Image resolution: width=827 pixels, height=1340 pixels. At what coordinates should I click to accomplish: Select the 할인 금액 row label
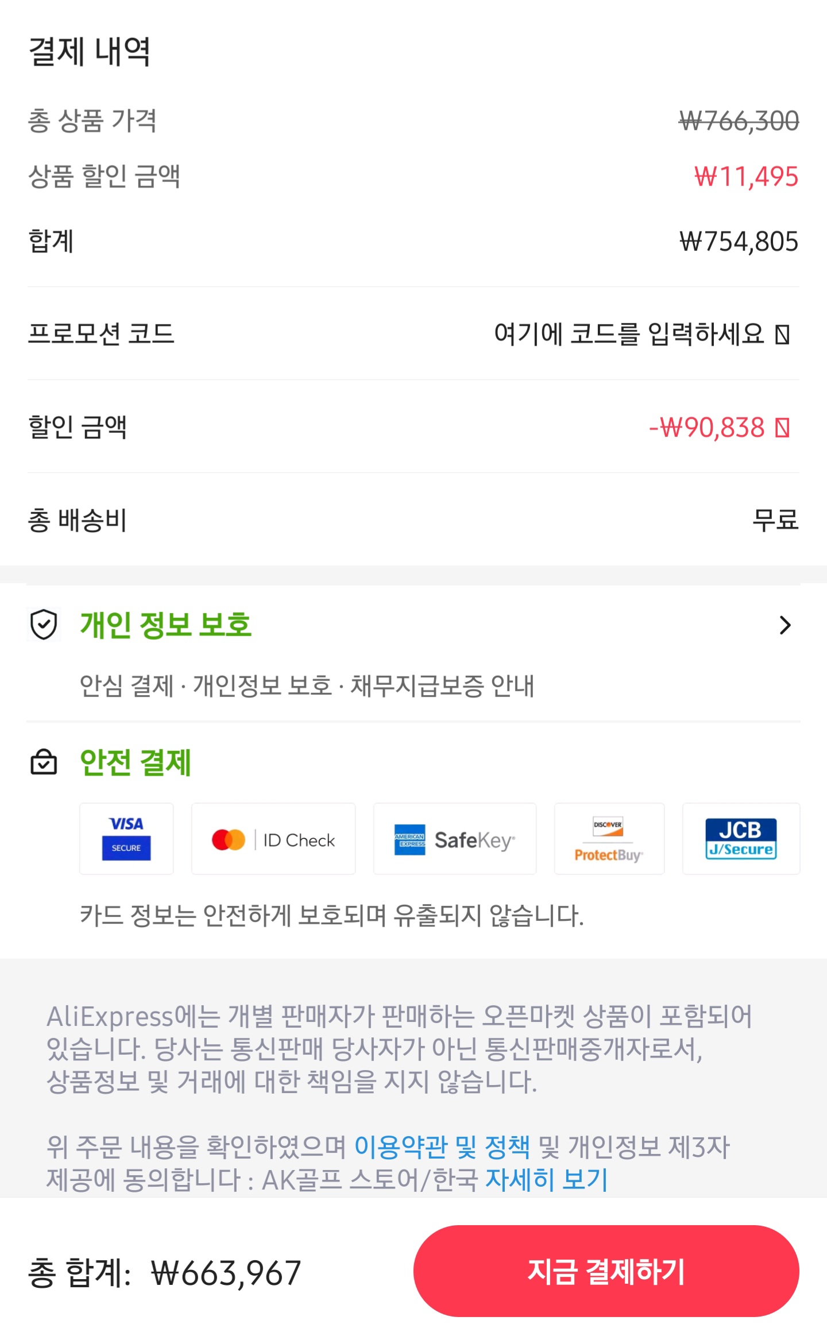78,427
